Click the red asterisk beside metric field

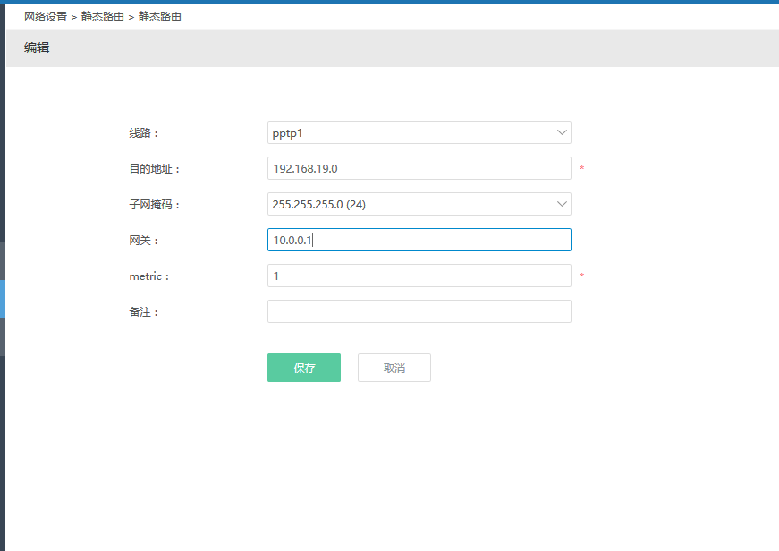pyautogui.click(x=582, y=276)
